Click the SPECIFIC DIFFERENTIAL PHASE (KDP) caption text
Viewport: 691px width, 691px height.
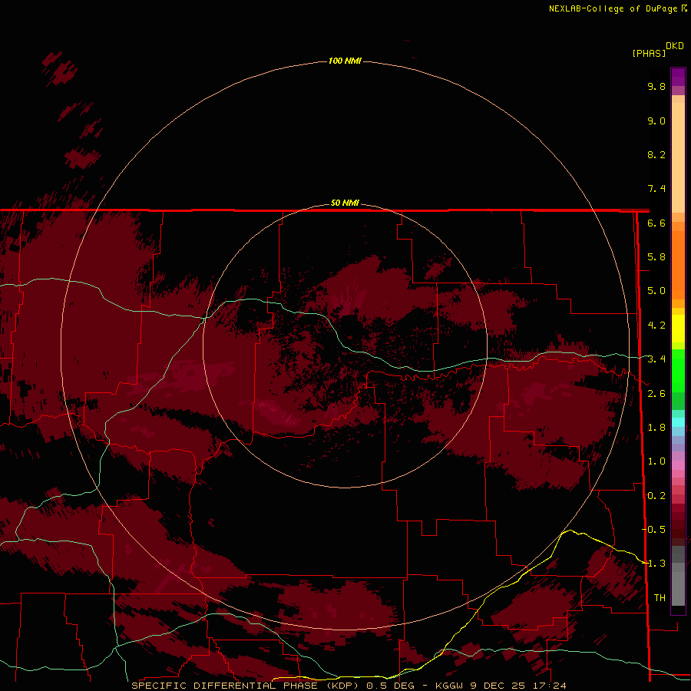click(244, 686)
